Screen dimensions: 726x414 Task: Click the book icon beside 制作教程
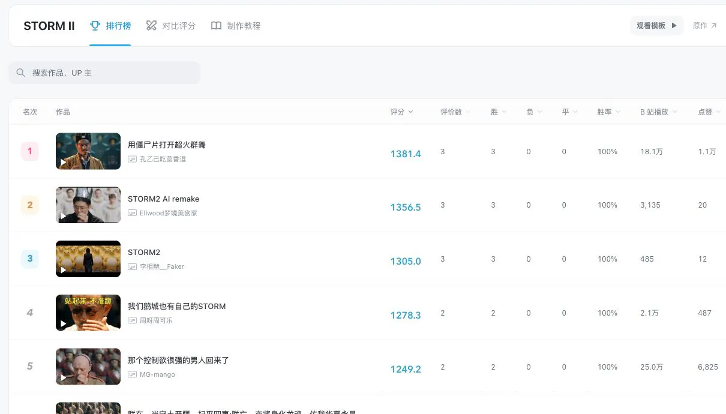coord(216,26)
